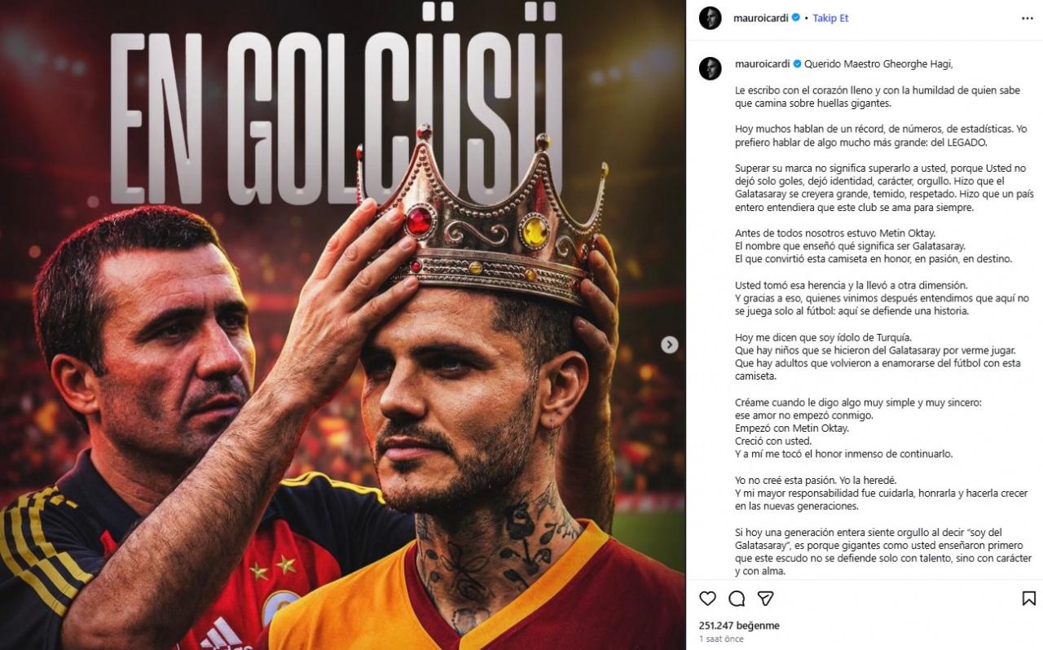Go to next photo with carousel arrow
1043x650 pixels.
tap(669, 345)
